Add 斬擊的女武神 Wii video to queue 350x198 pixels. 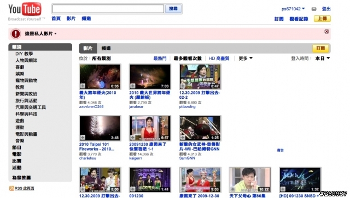click(x=183, y=137)
